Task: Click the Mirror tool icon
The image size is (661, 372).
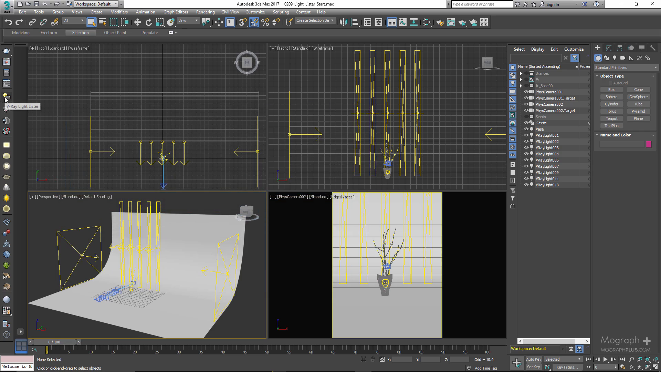Action: 343,22
